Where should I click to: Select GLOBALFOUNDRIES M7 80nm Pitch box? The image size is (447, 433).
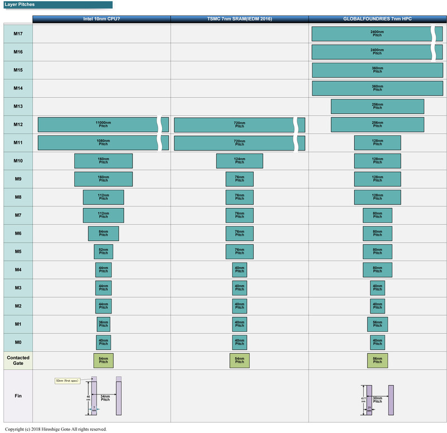coord(378,215)
